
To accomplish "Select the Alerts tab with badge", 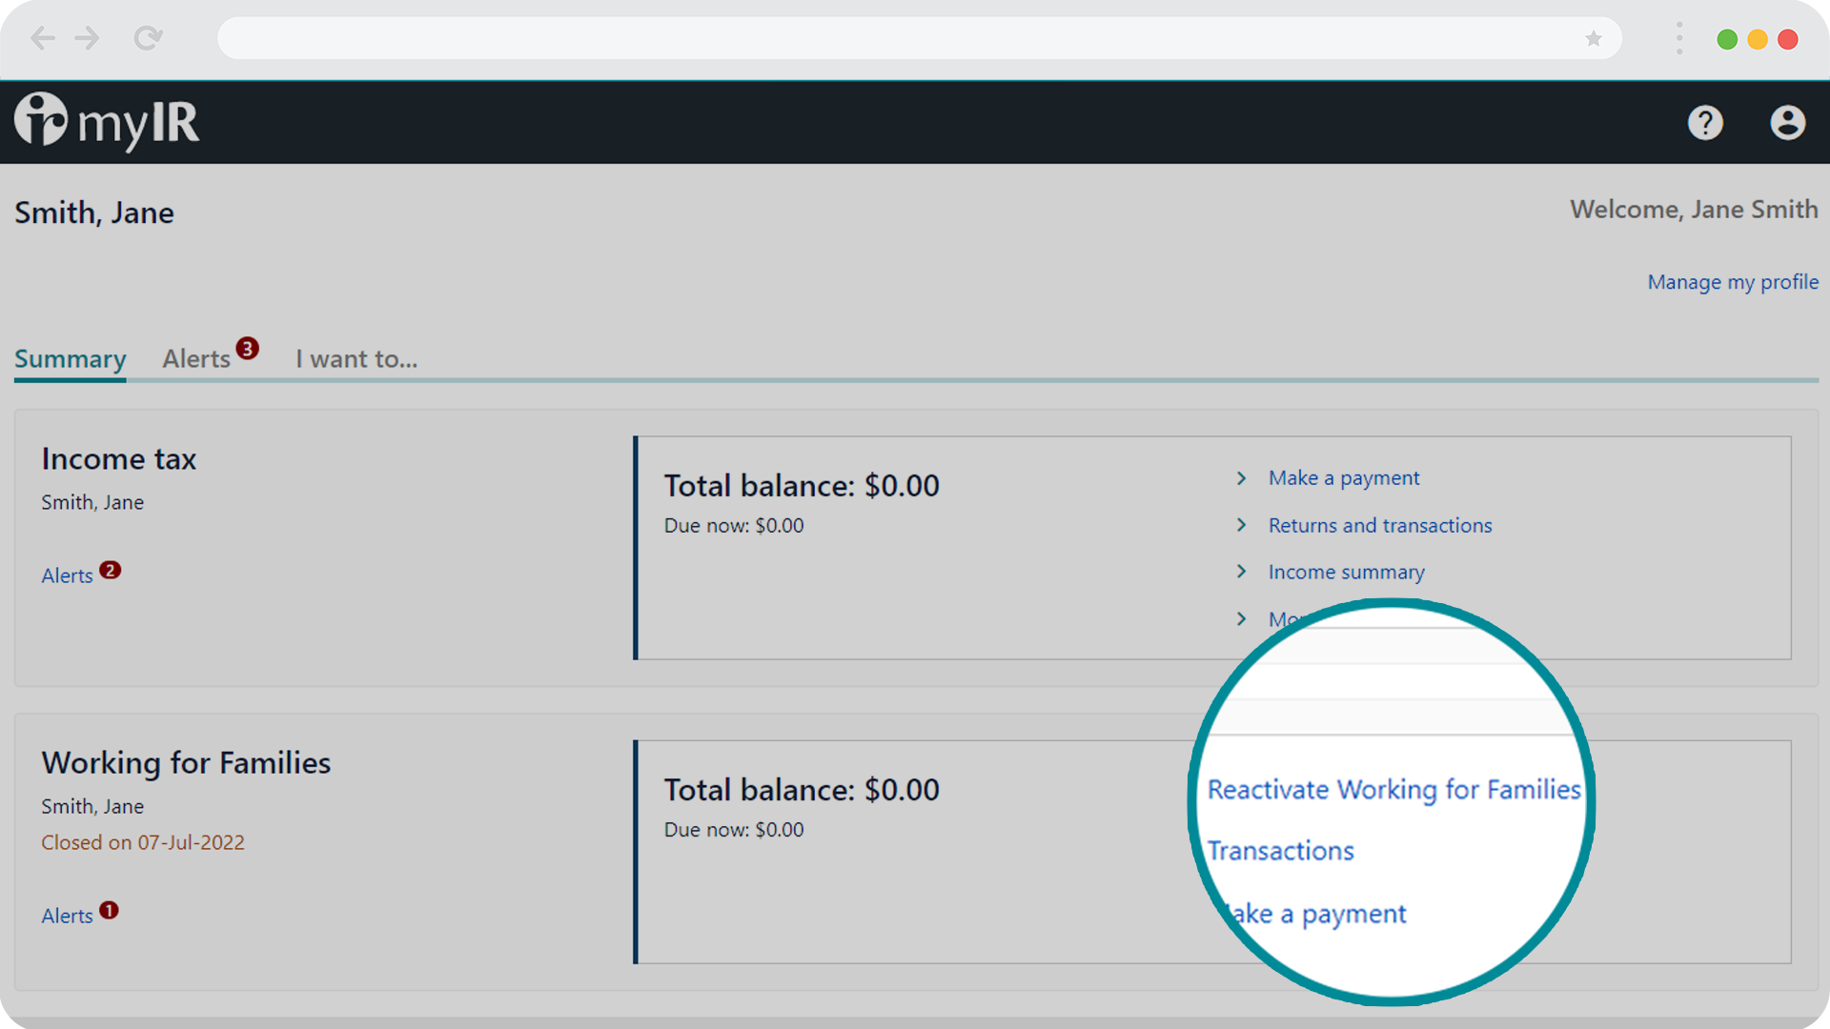I will 210,358.
